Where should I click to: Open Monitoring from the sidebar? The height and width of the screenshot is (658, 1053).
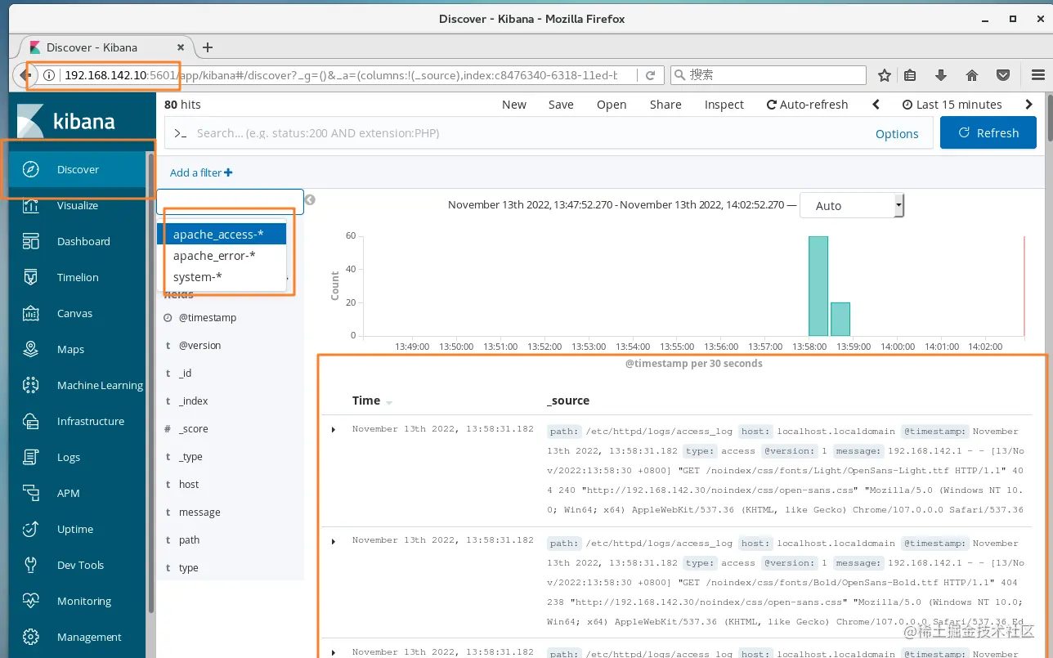[78, 602]
